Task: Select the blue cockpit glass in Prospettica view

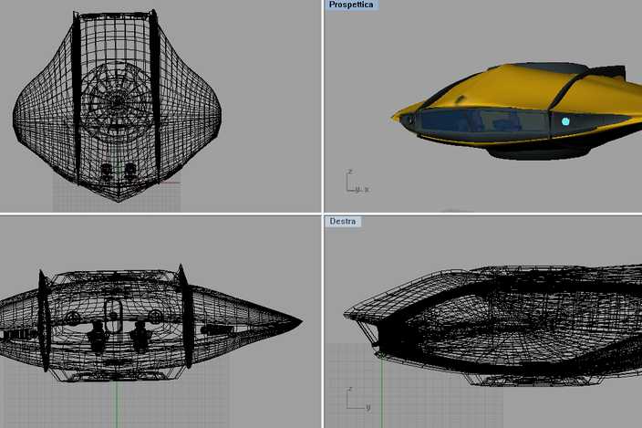Action: [x=483, y=120]
